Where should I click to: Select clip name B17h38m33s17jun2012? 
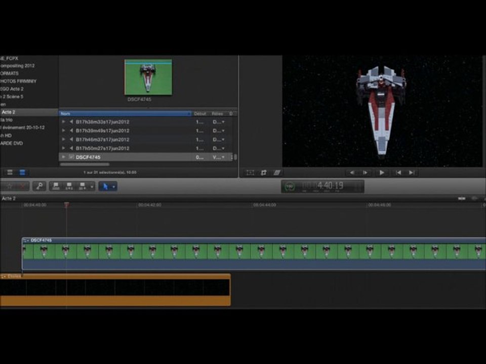pos(103,122)
